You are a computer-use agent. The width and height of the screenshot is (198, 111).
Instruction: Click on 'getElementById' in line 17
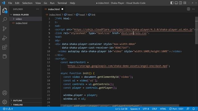click(108, 77)
